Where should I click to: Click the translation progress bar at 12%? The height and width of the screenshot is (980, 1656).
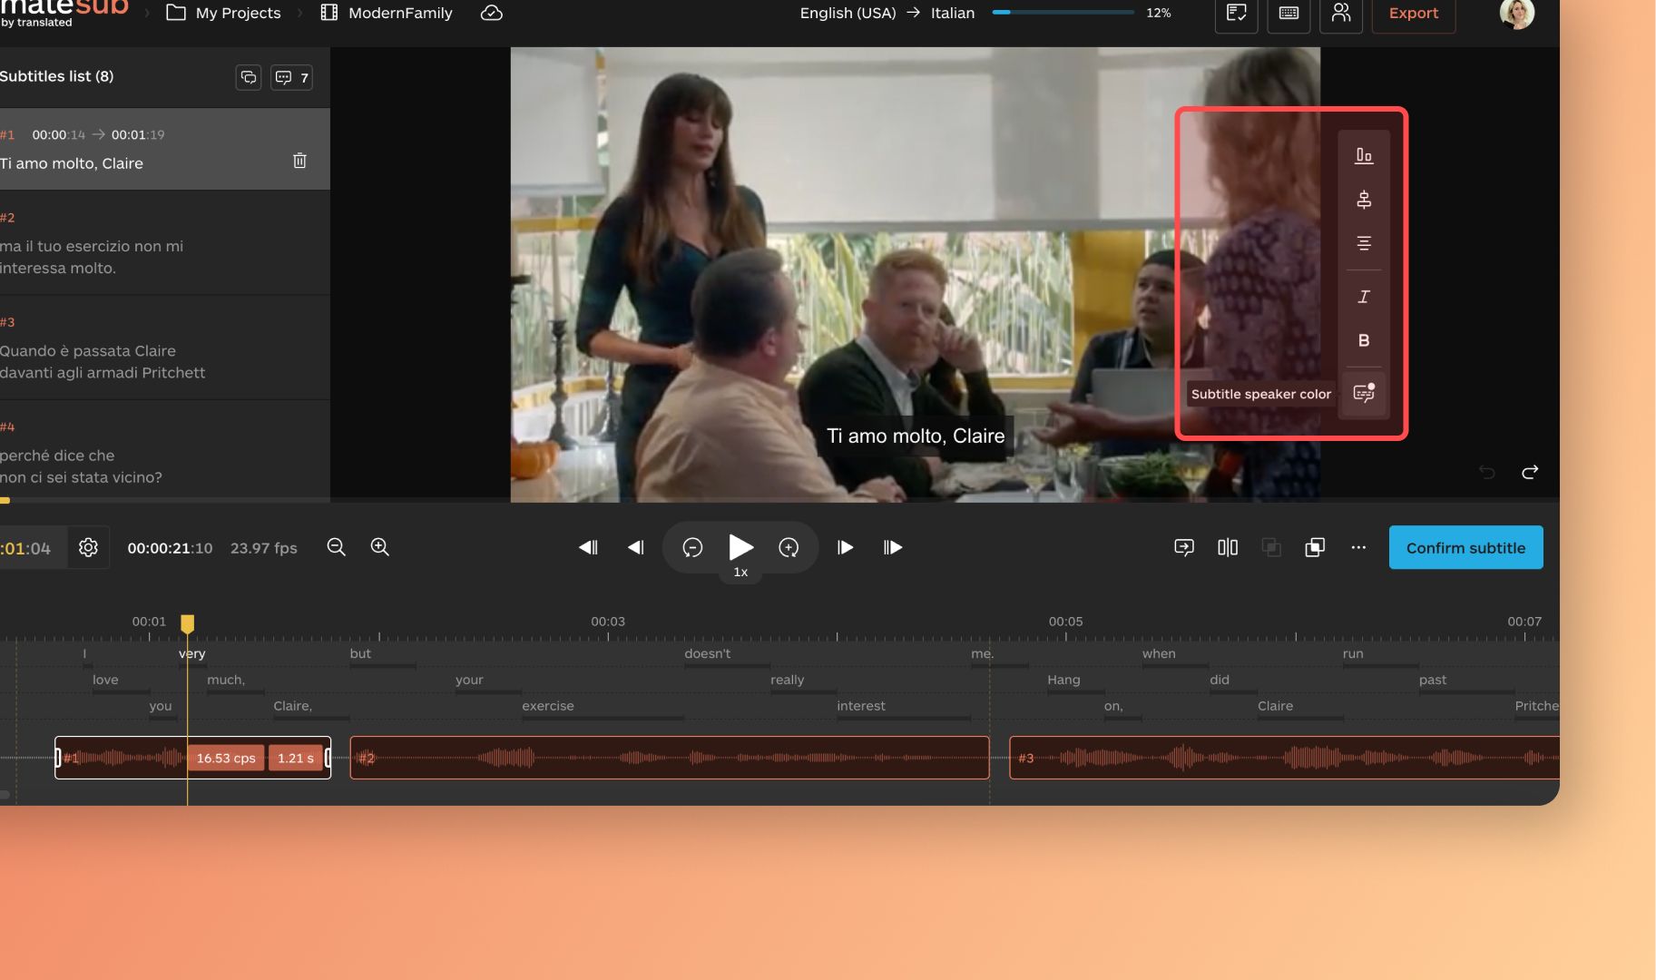pos(1063,13)
